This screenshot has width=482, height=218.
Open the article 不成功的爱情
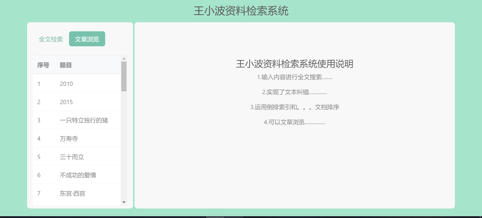tap(77, 175)
